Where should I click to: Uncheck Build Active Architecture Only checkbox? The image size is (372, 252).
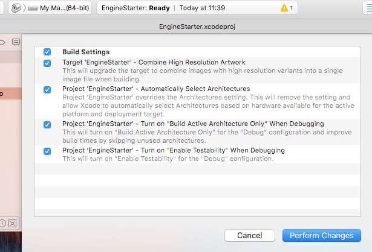coord(47,124)
